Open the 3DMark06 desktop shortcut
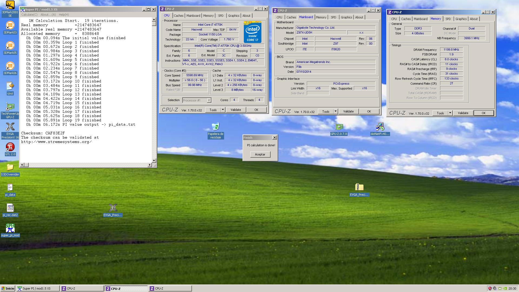Screen dimensions: 519x292 pos(10,68)
